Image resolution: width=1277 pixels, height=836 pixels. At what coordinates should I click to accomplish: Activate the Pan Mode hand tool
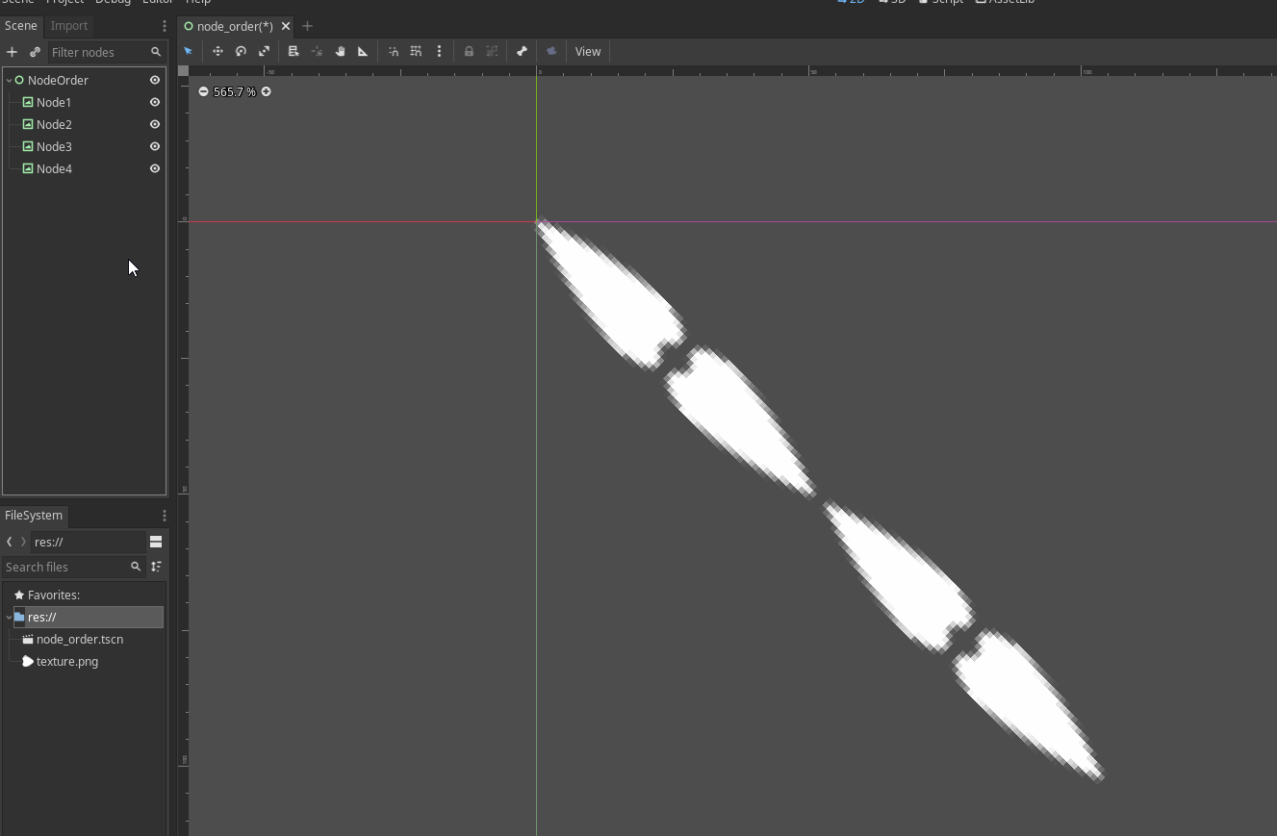point(341,51)
